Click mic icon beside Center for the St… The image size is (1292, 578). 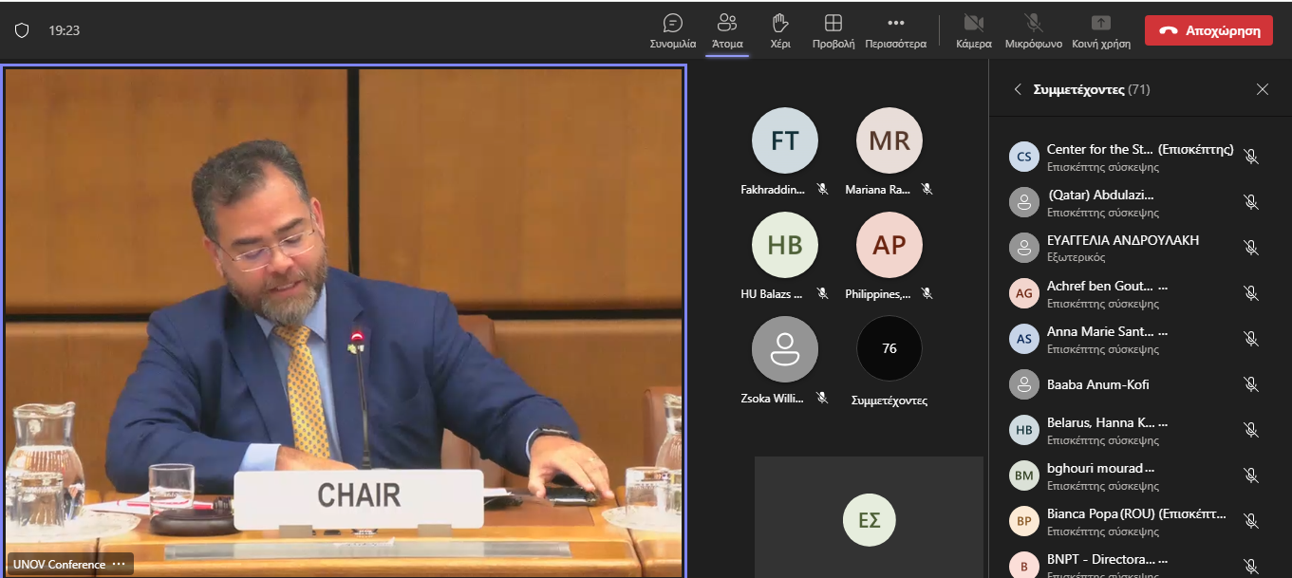[x=1251, y=157]
